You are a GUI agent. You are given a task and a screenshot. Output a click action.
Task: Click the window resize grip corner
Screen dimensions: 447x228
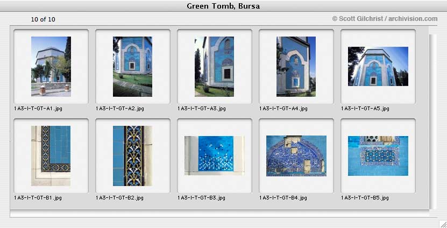(x=443, y=224)
